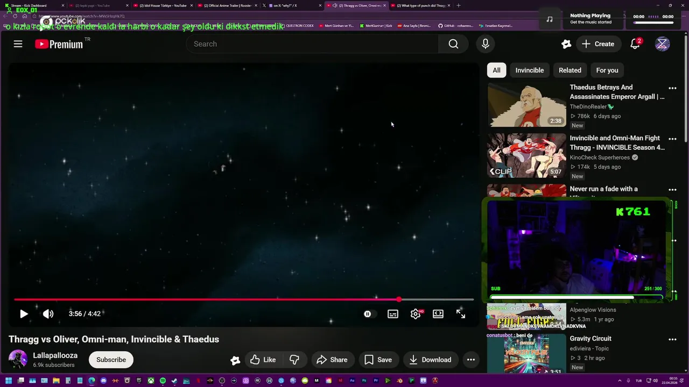Viewport: 689px width, 387px height.
Task: Open KinoCheck Superheroes channel link
Action: [x=600, y=157]
